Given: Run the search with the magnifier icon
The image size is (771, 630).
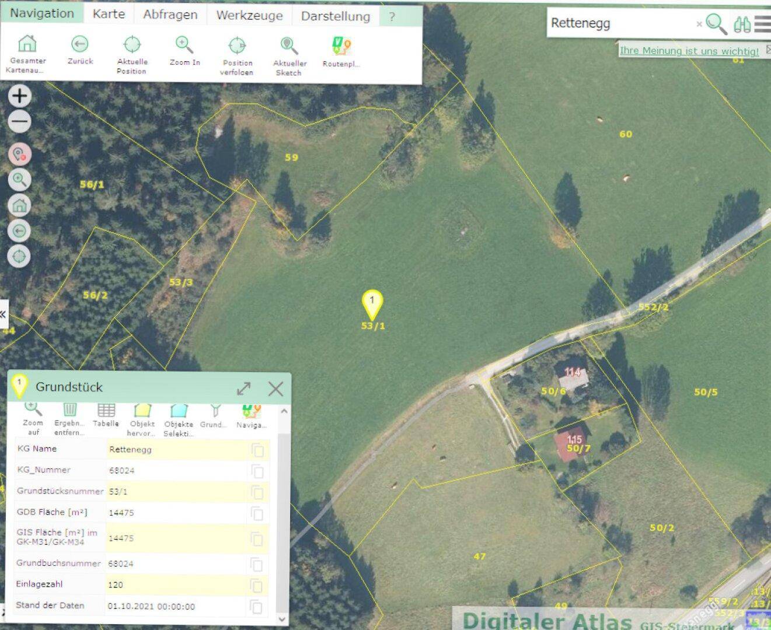Looking at the screenshot, I should click(716, 23).
